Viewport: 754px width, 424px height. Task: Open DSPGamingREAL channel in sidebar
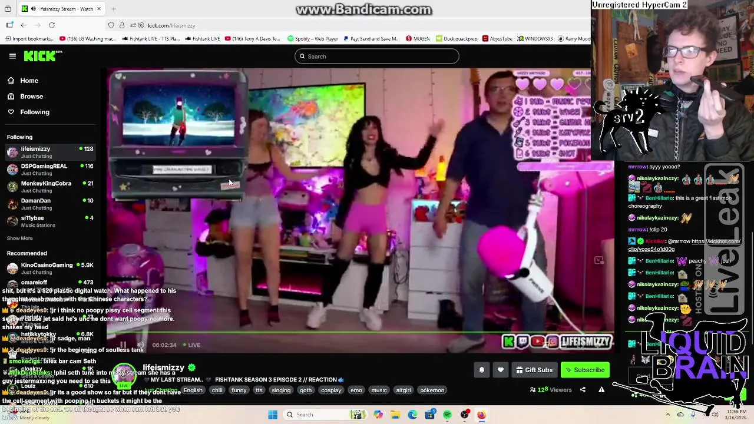click(x=51, y=170)
